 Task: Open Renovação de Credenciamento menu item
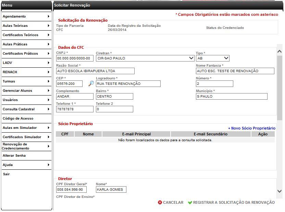point(26,146)
